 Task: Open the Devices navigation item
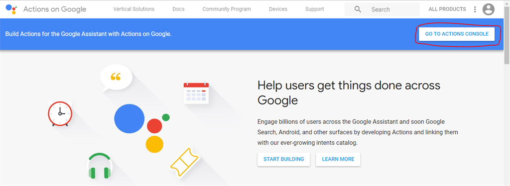(x=278, y=9)
